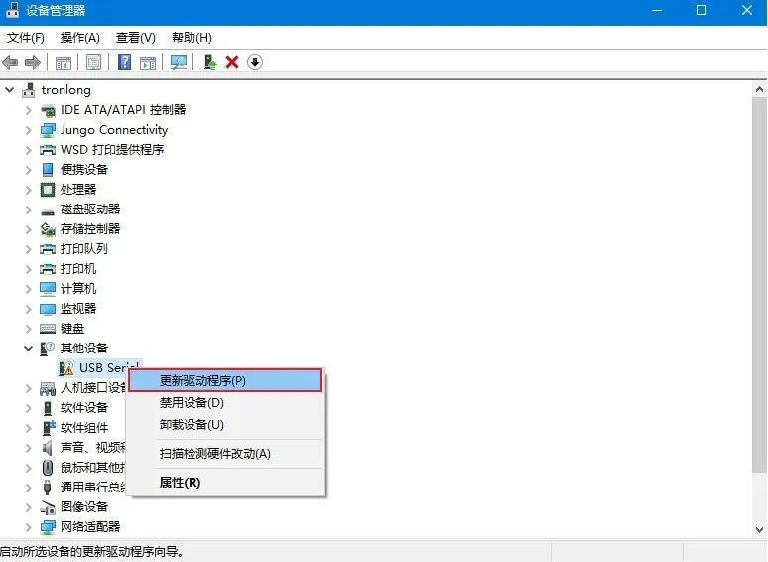The width and height of the screenshot is (768, 562).
Task: Click the show/hide console tree icon
Action: point(64,62)
